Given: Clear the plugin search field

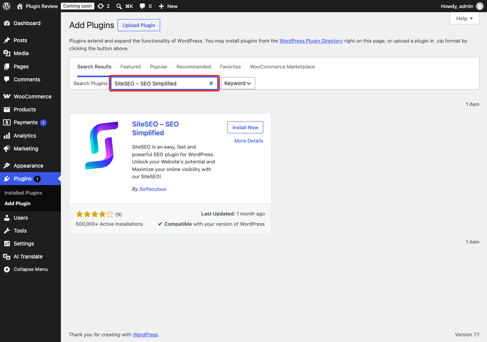Looking at the screenshot, I should pos(211,83).
